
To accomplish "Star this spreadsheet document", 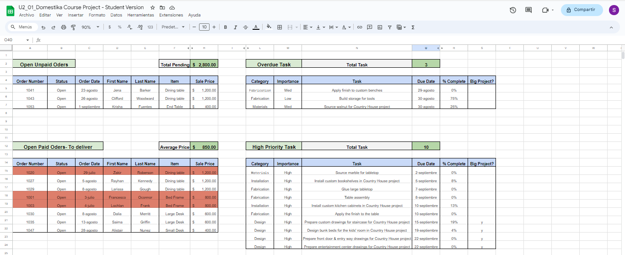I will 152,8.
